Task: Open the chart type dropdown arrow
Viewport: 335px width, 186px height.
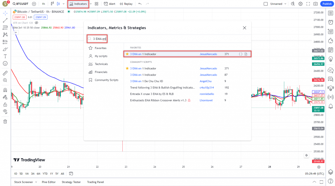Action: point(64,4)
